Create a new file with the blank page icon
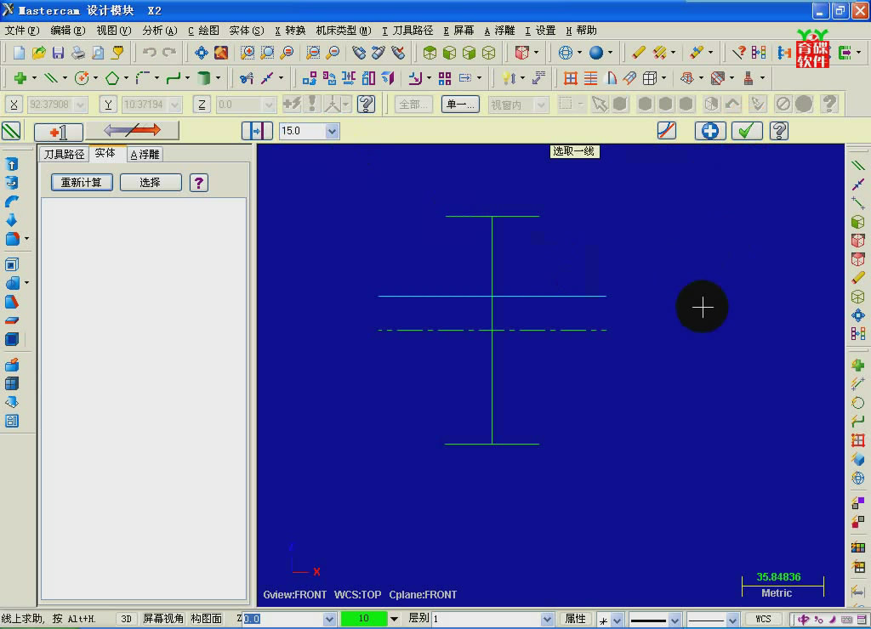871x629 pixels. coord(19,53)
